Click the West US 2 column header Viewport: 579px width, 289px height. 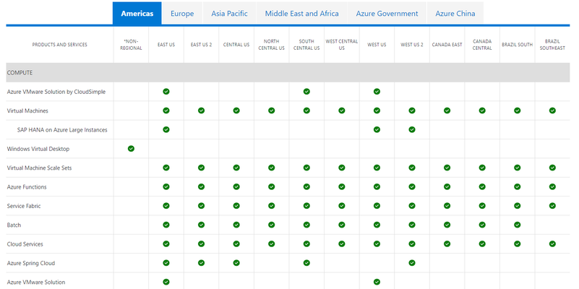[x=412, y=45]
